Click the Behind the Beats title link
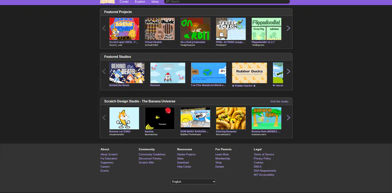 coord(119,85)
